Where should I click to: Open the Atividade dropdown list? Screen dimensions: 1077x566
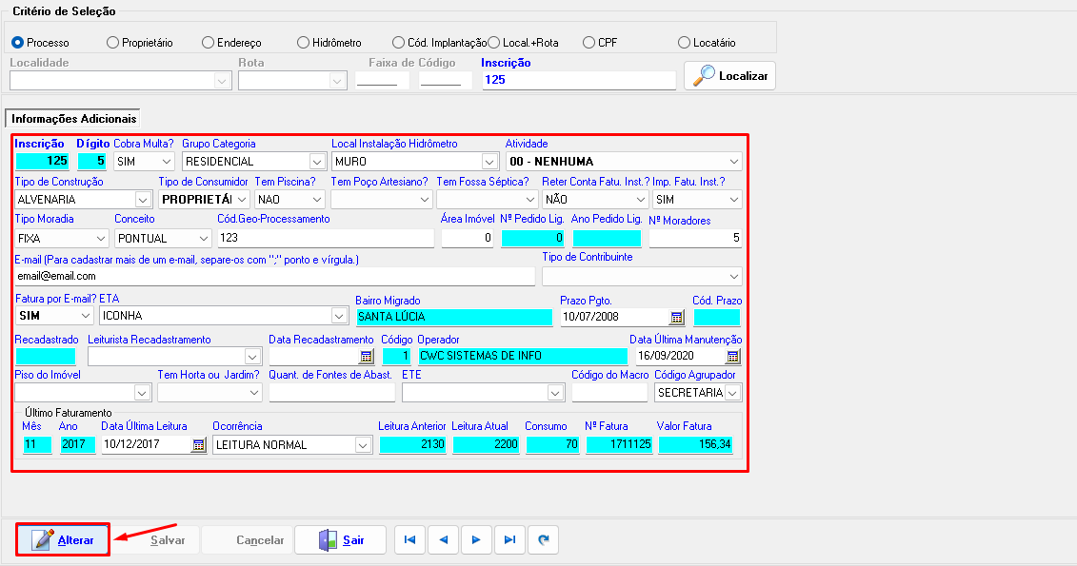click(732, 162)
